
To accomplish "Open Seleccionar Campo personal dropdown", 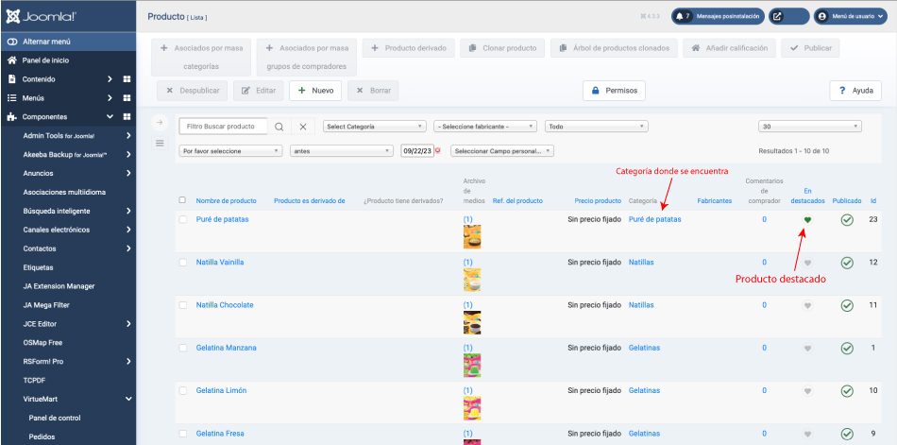I will 502,151.
